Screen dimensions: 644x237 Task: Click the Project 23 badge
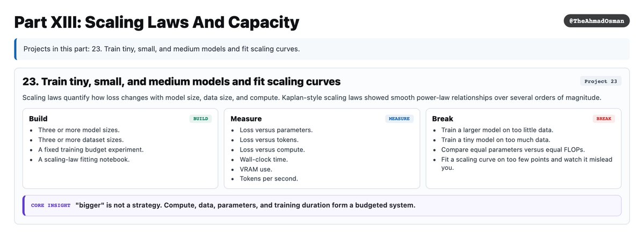coord(600,81)
